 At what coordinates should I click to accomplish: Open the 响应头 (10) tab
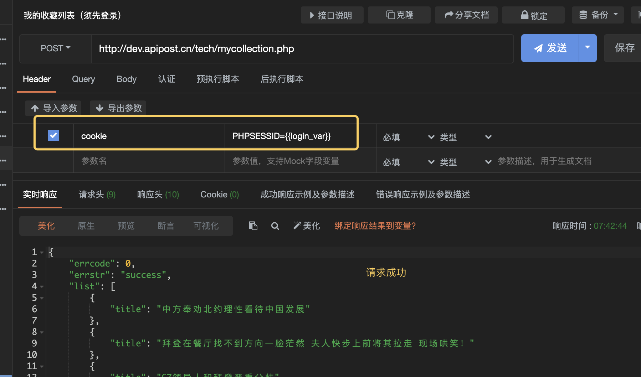point(158,195)
